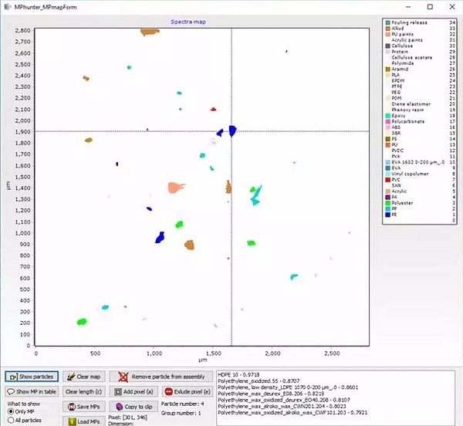The image size is (463, 426).
Task: Save MPs with the disk button
Action: point(83,407)
